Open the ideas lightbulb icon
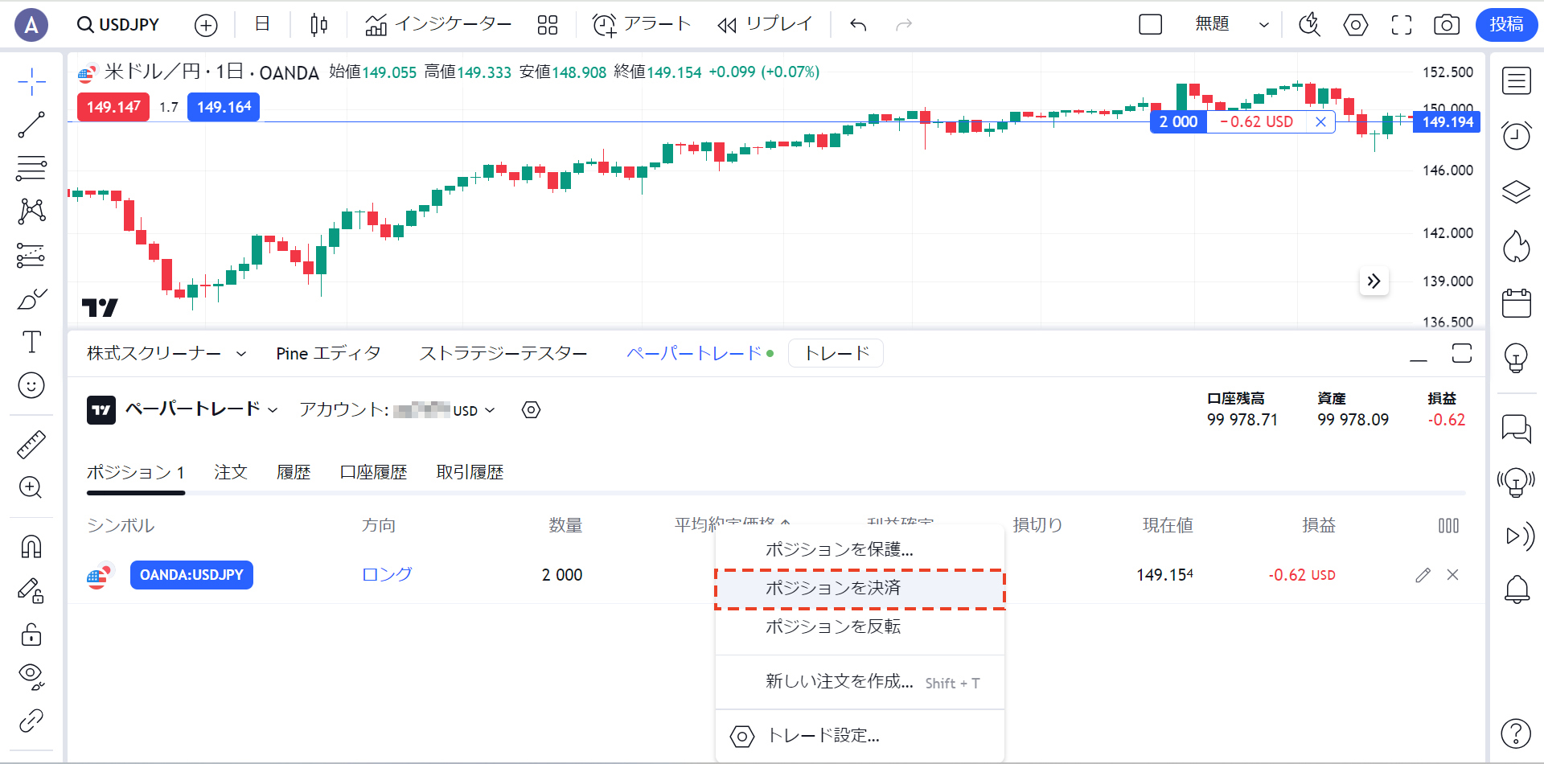Viewport: 1544px width, 764px height. click(1517, 358)
